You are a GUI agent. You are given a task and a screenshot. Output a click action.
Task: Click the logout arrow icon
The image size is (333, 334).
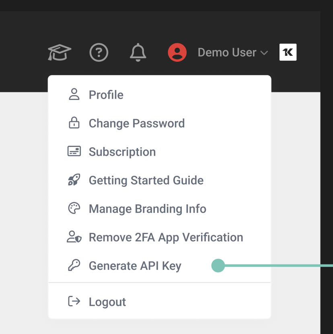(74, 301)
